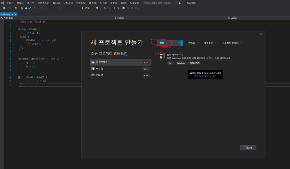Click the open file folder icon
This screenshot has height=169, width=290.
pos(22,8)
